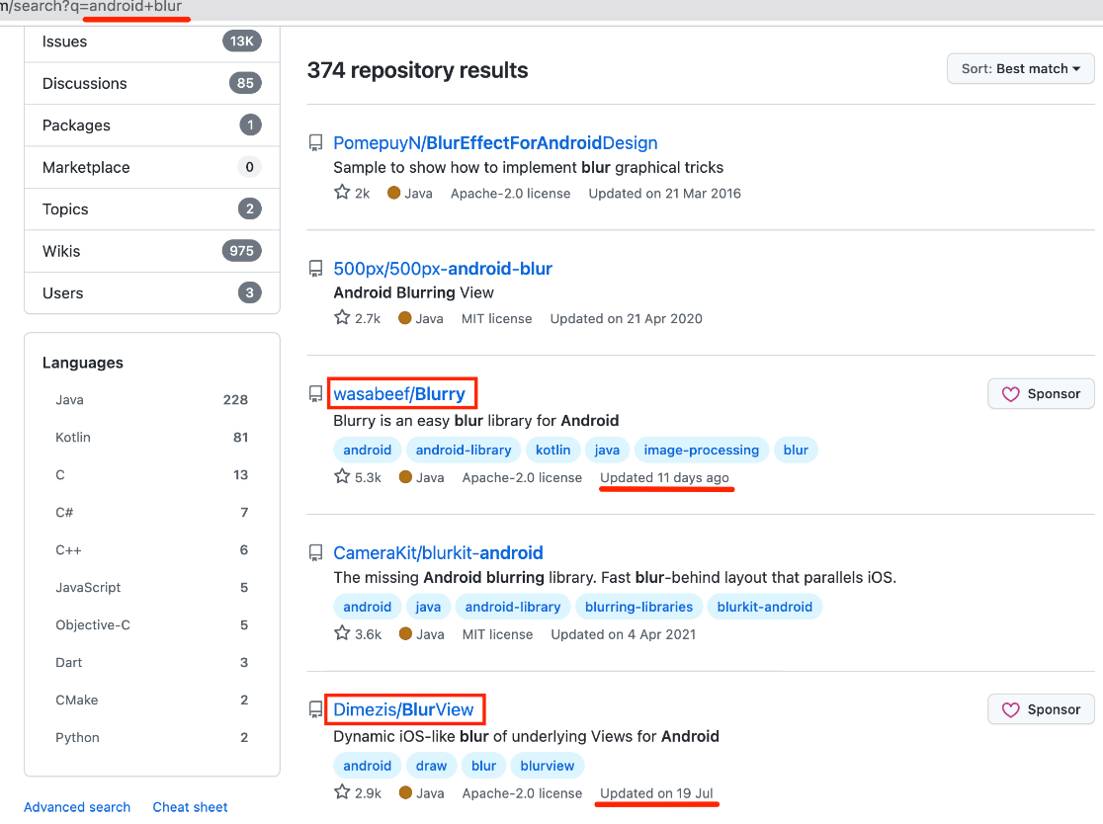The height and width of the screenshot is (824, 1103).
Task: Open the wasabeef/Blurry repository link
Action: [399, 394]
